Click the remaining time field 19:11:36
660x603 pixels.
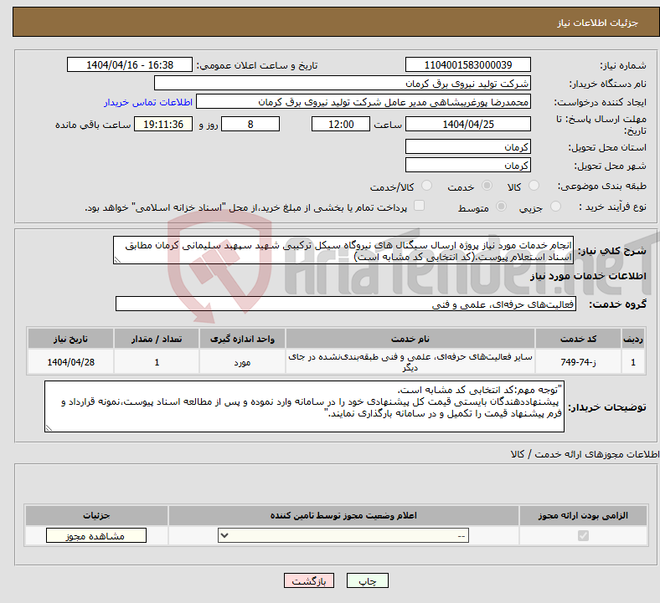click(x=163, y=124)
